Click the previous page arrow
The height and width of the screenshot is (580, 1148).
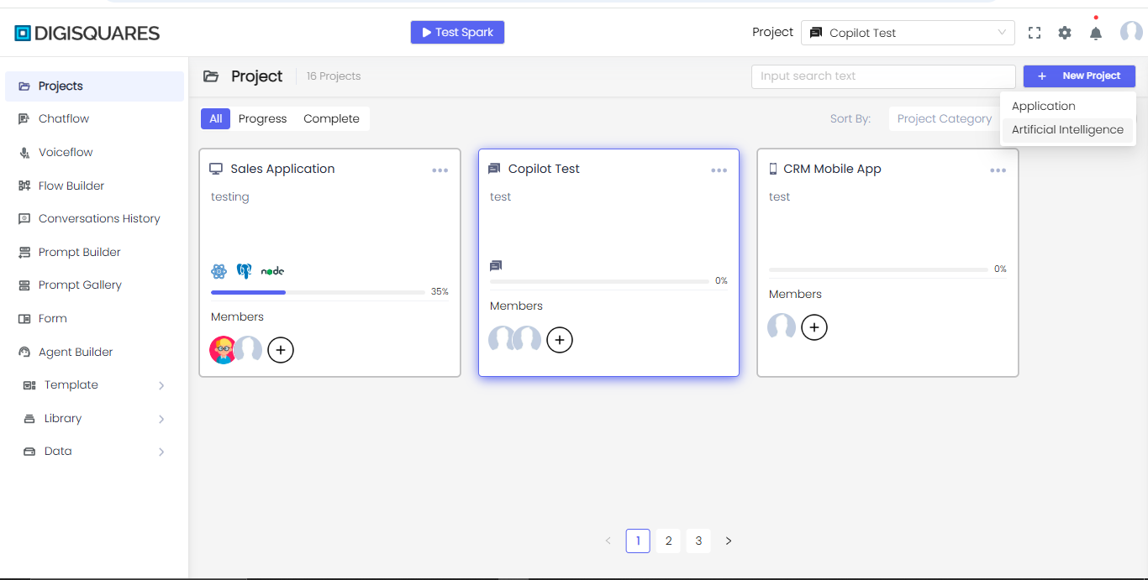point(608,541)
